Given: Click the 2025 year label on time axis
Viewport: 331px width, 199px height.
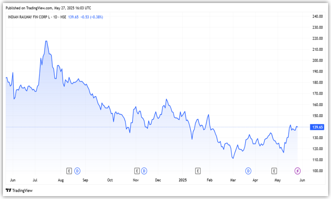Looking at the screenshot, I should (x=183, y=180).
